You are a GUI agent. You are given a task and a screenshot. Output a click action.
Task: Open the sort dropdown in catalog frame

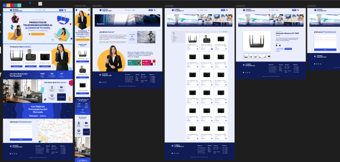pos(225,32)
